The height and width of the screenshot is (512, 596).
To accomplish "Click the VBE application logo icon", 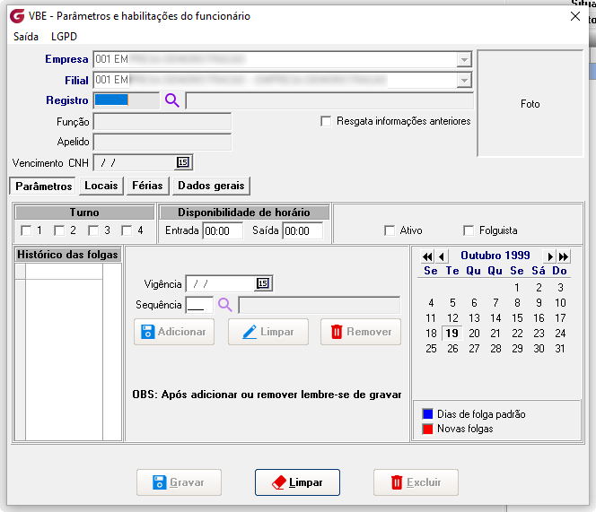I will (x=17, y=16).
